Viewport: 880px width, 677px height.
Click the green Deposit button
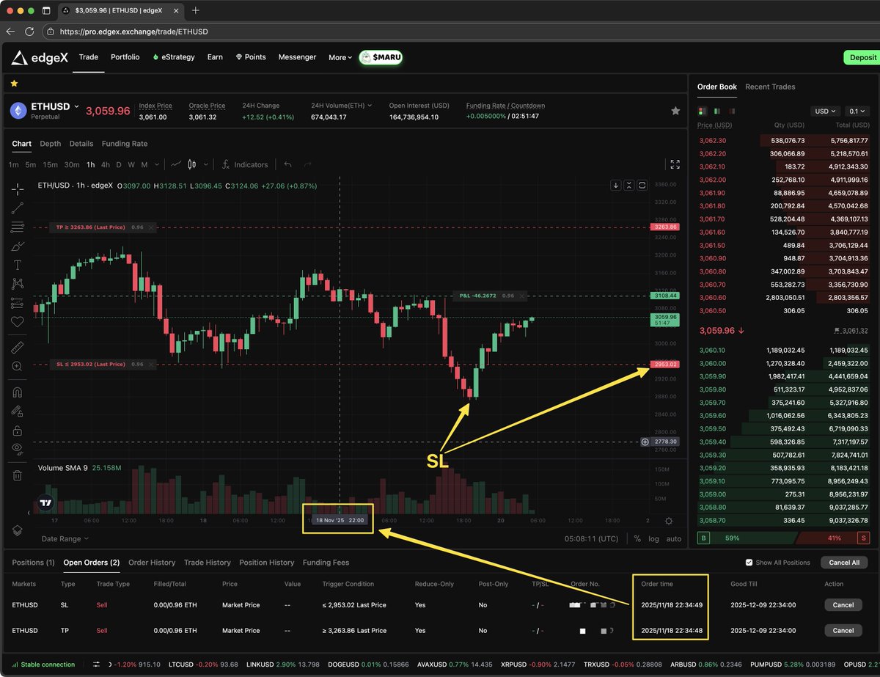pyautogui.click(x=862, y=58)
